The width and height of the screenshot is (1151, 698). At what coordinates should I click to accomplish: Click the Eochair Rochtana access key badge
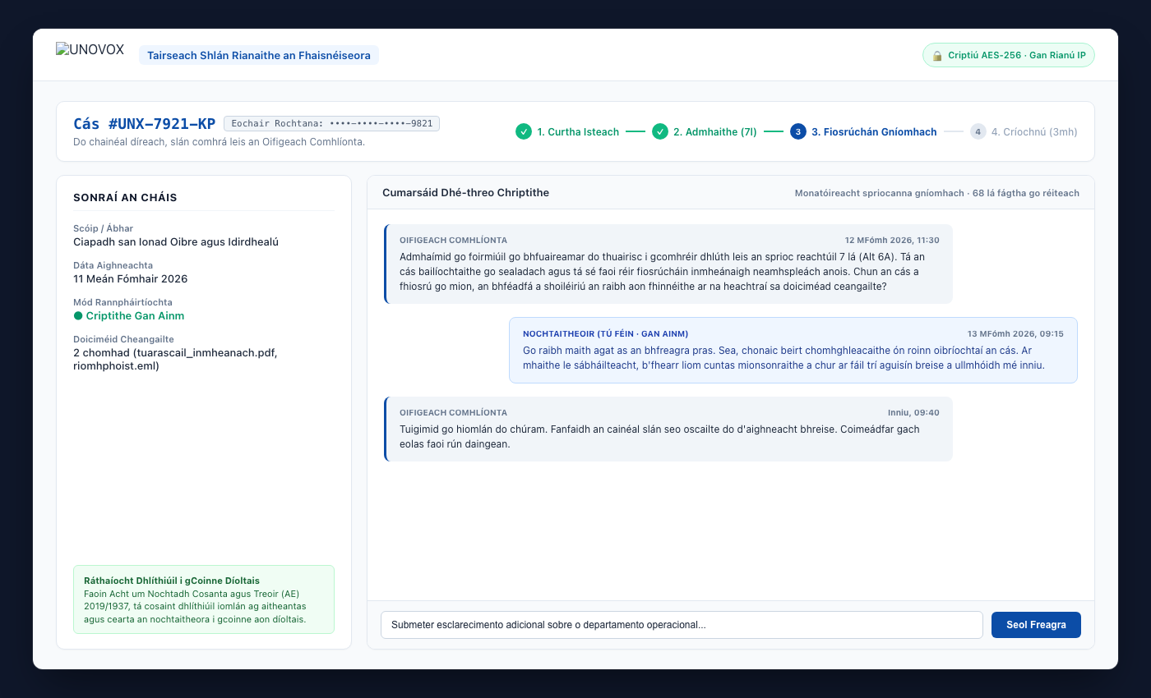332,124
